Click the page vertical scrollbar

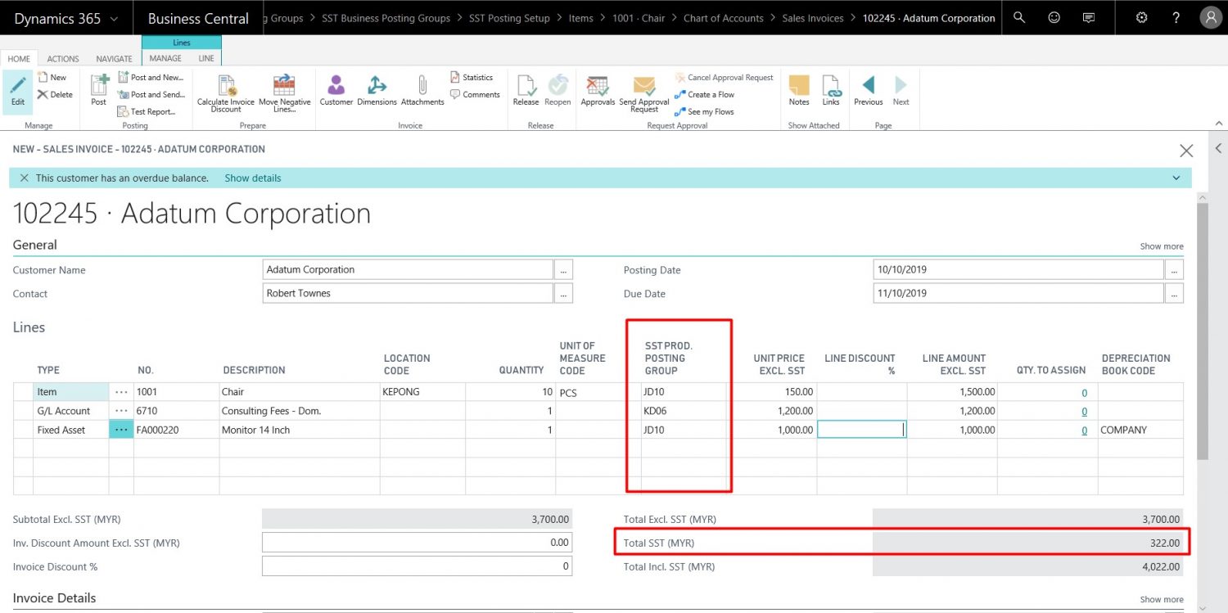pyautogui.click(x=1202, y=331)
